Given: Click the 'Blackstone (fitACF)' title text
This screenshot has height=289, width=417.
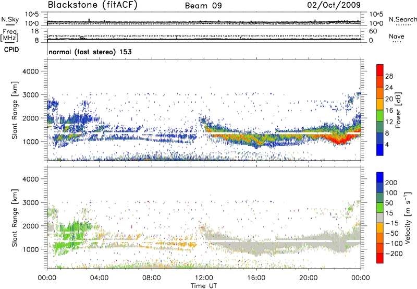Looking at the screenshot, I should pyautogui.click(x=93, y=5).
